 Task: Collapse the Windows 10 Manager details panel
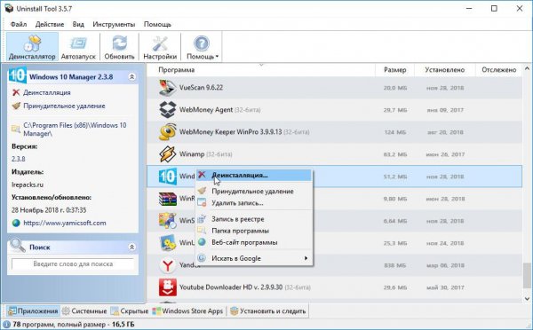[131, 77]
